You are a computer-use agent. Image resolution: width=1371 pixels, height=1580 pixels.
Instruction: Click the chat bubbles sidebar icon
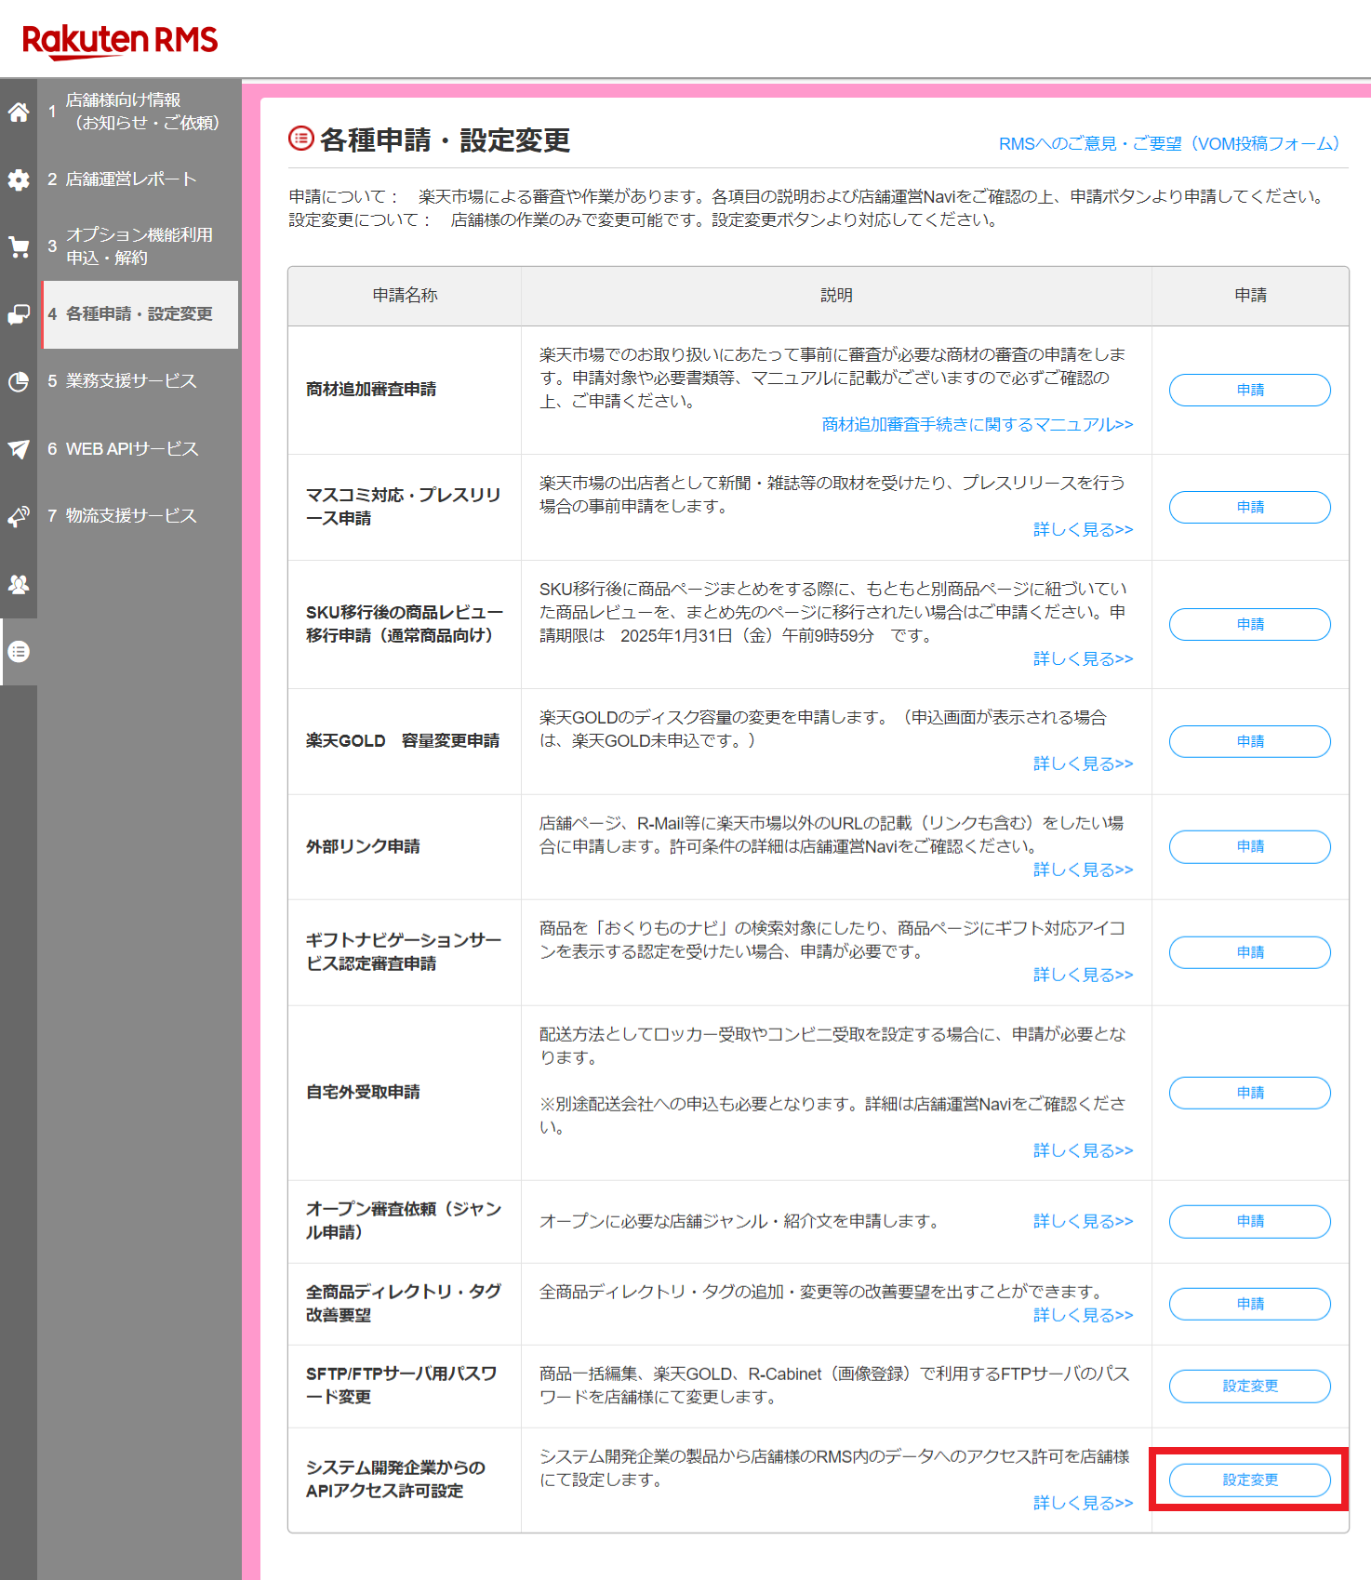(x=19, y=314)
